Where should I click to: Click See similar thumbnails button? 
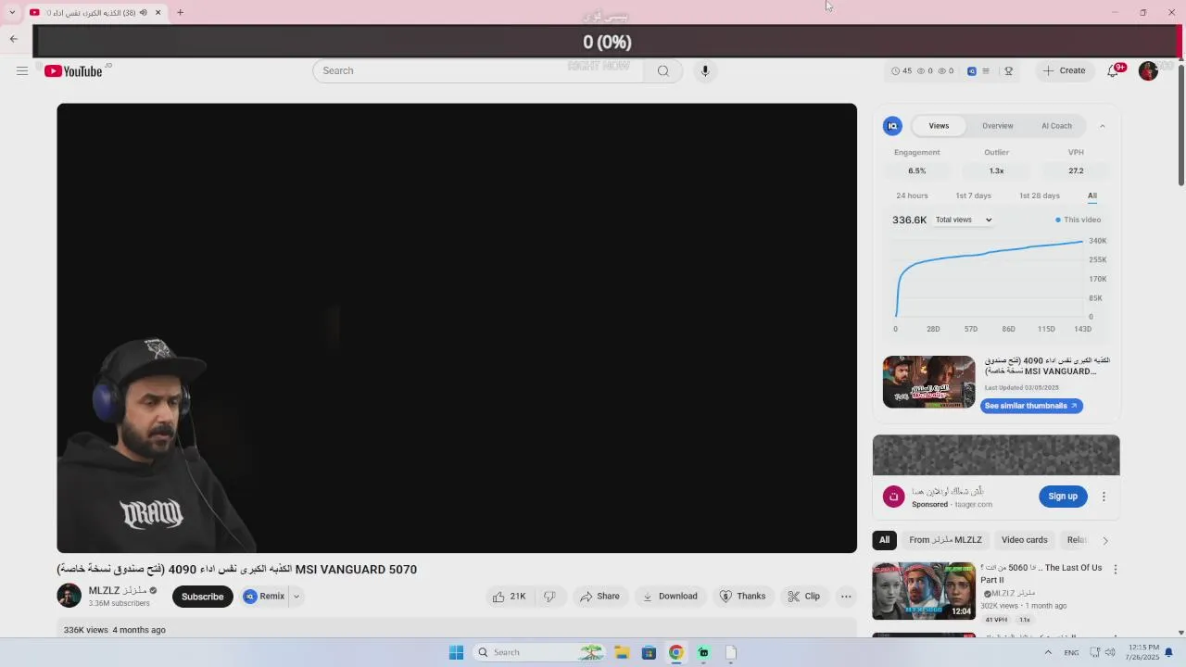point(1031,406)
